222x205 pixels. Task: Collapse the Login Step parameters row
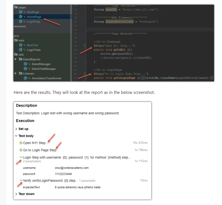(22, 157)
